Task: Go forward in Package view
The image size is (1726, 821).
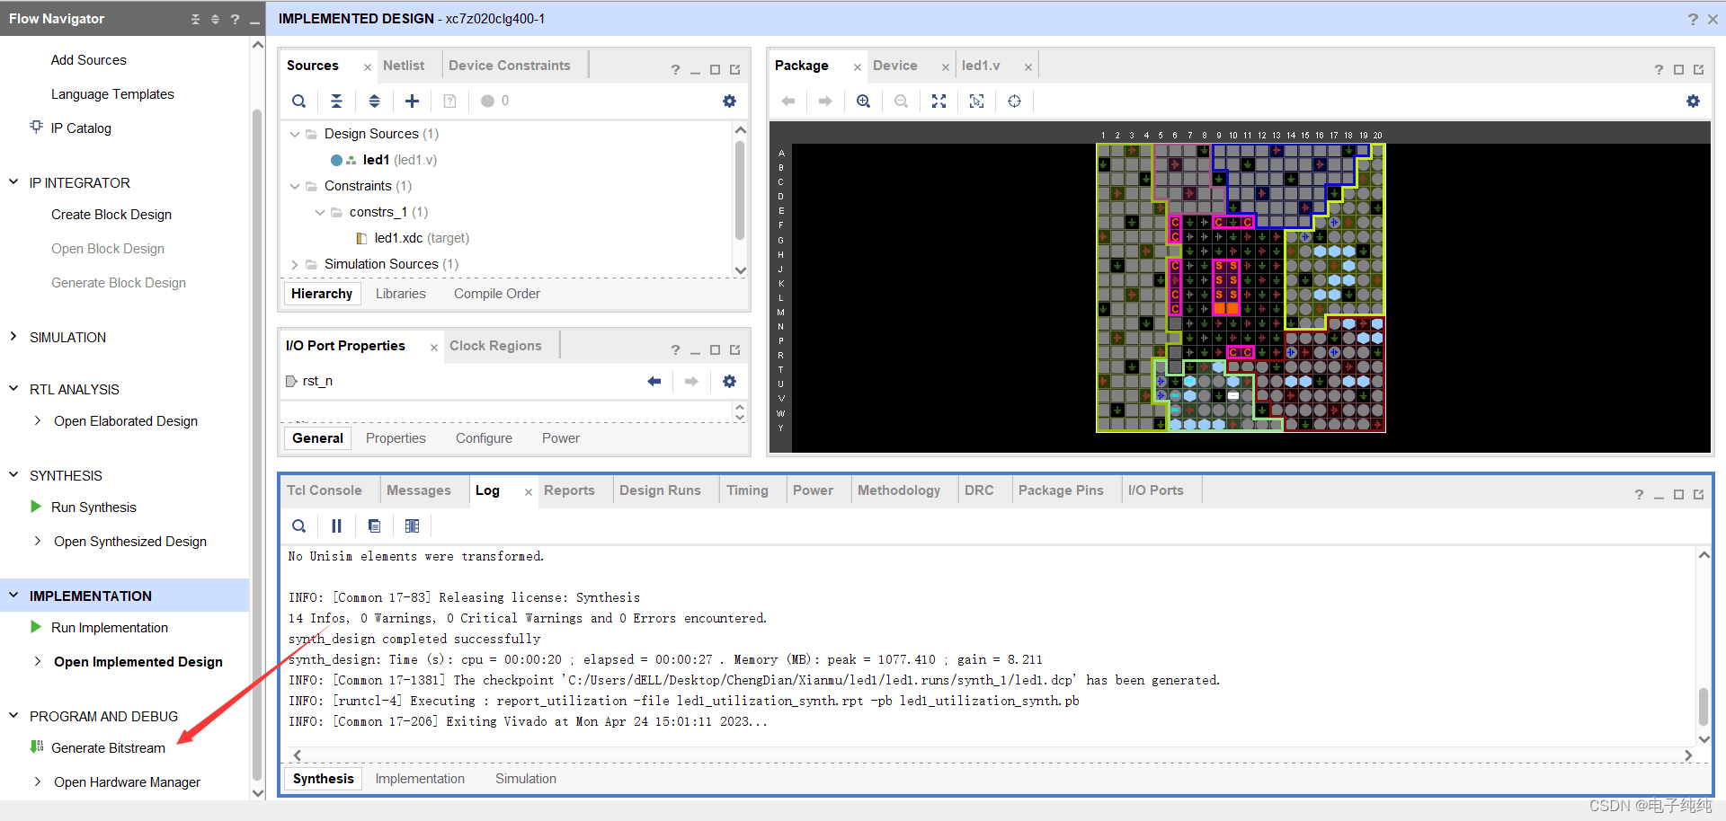Action: pos(825,102)
